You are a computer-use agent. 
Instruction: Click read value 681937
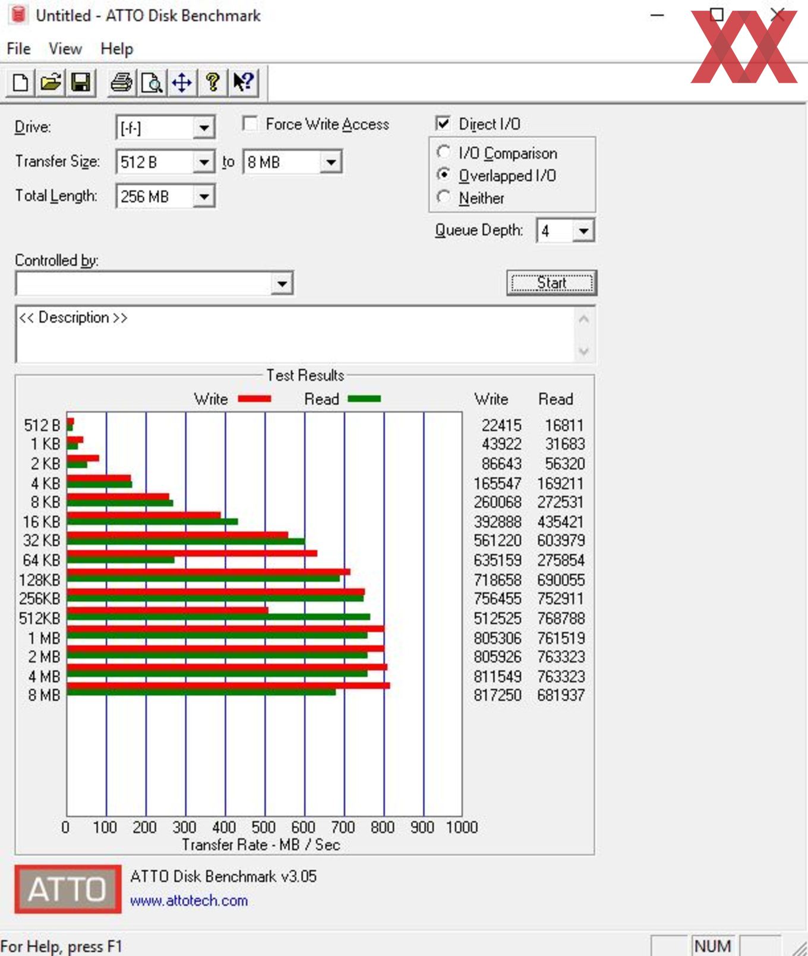(x=561, y=695)
